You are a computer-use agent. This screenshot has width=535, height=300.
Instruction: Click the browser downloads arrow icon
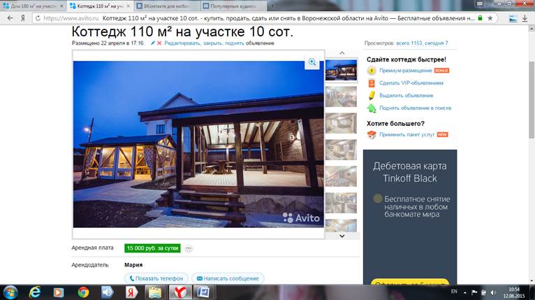coord(525,18)
